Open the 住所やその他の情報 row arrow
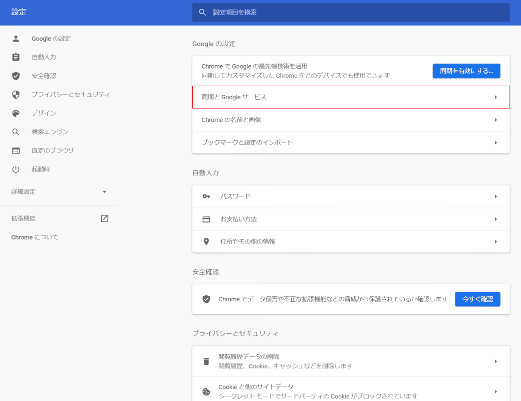 [x=495, y=242]
